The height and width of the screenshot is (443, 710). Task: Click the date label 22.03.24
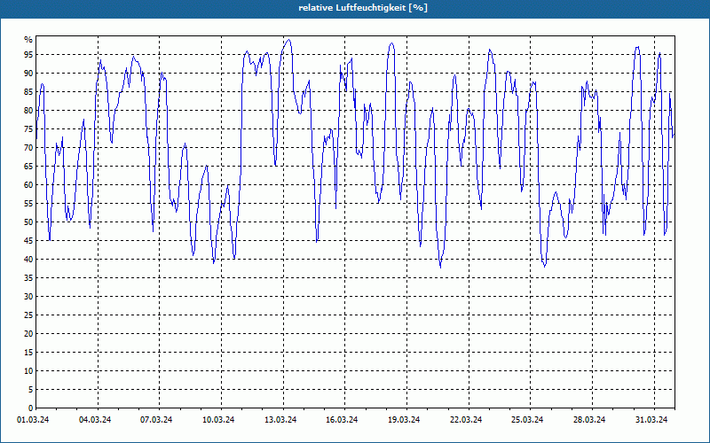pyautogui.click(x=466, y=420)
